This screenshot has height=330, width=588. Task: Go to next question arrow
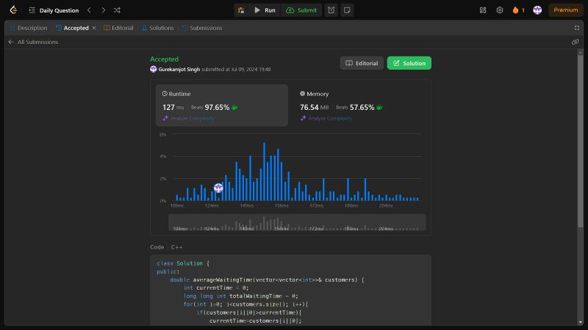coord(103,10)
